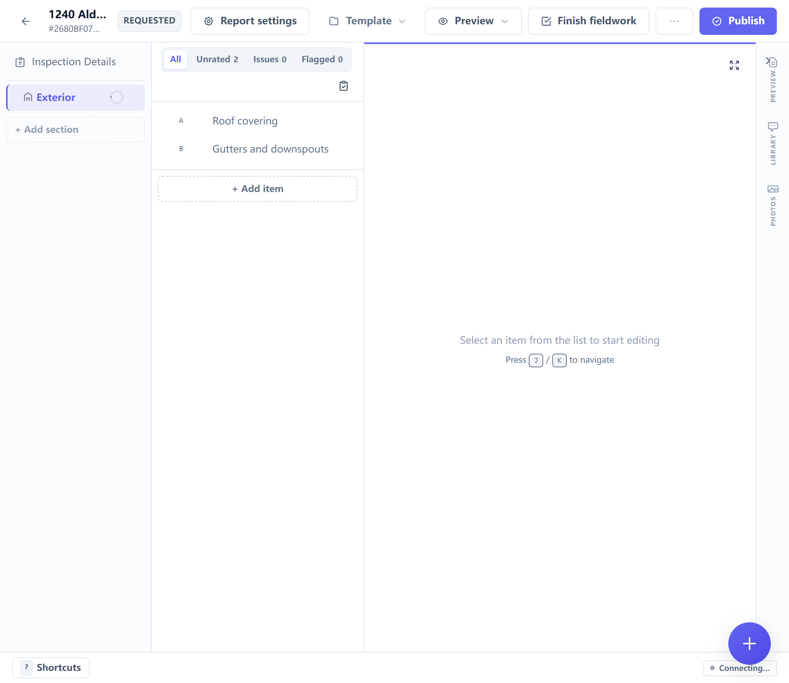Open keyboard Shortcuts help
This screenshot has width=789, height=683.
pyautogui.click(x=51, y=668)
